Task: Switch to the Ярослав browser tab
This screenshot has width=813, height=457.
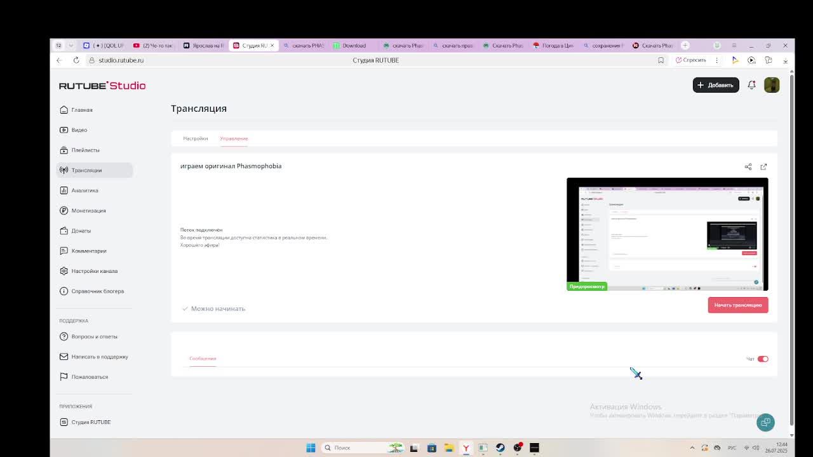Action: (204, 46)
